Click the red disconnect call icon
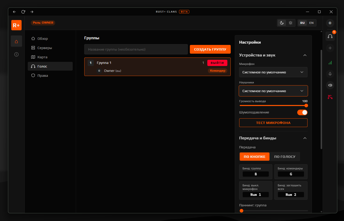The image size is (344, 221). tap(330, 97)
